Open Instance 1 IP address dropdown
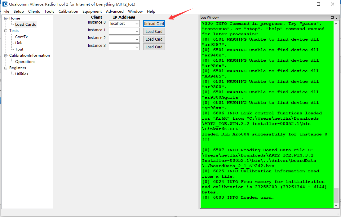 point(137,31)
